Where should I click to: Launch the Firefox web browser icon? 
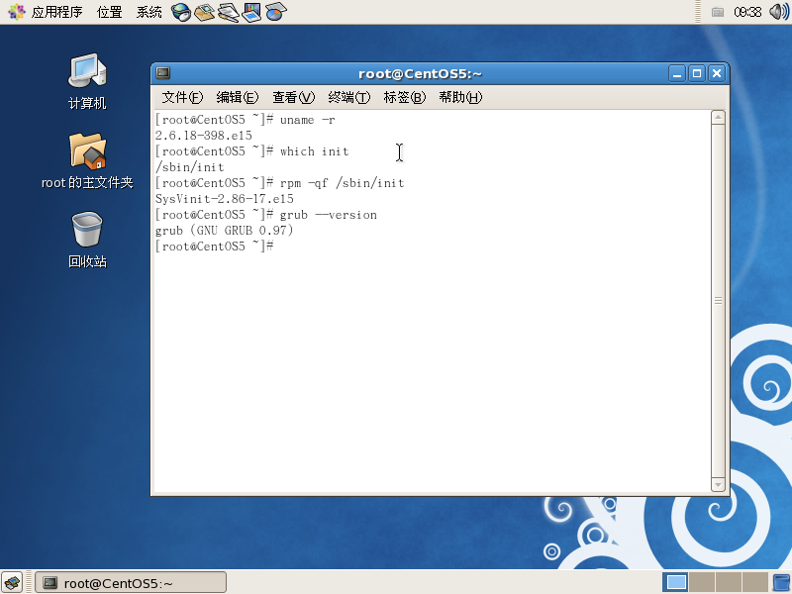(x=181, y=12)
